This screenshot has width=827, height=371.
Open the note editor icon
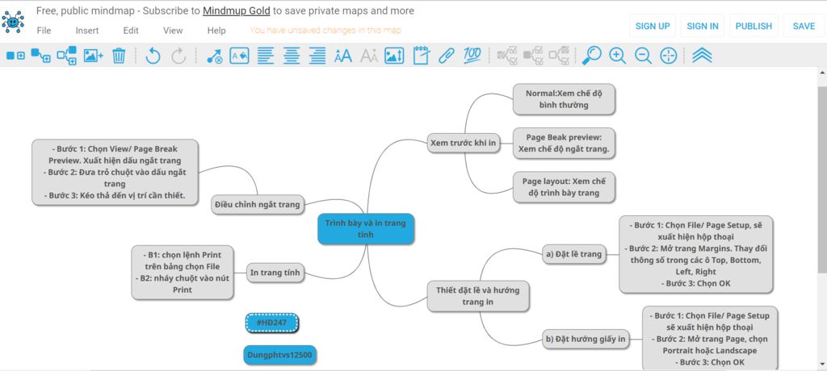421,56
